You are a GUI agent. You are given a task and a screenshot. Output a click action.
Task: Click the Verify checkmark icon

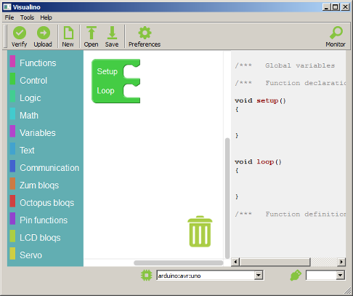click(x=20, y=33)
